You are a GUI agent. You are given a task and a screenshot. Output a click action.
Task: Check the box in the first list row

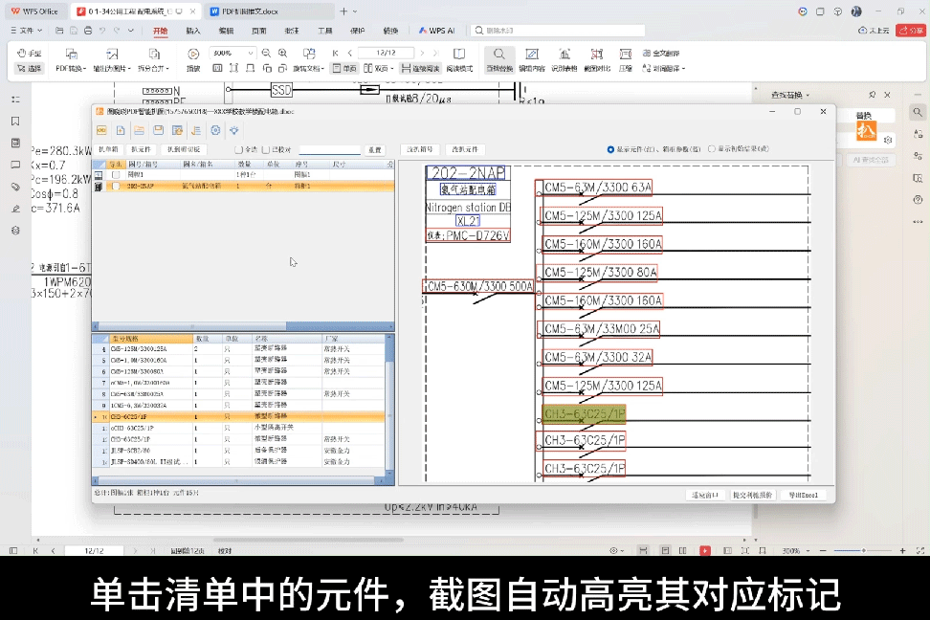point(116,175)
